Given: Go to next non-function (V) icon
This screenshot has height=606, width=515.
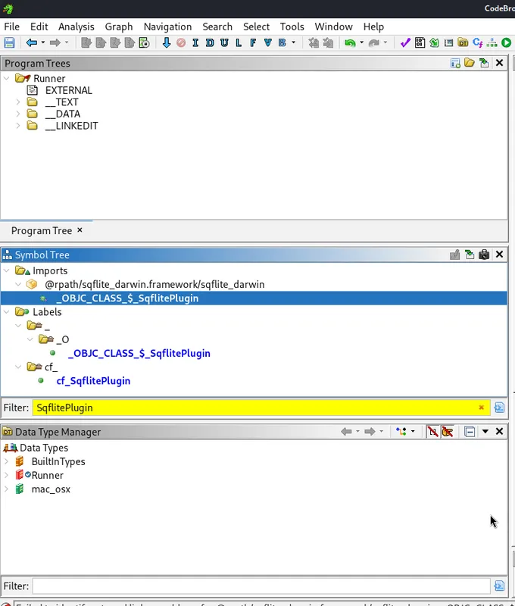Looking at the screenshot, I should pos(267,42).
